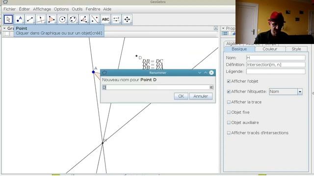This screenshot has width=314, height=176.
Task: Switch to the Style tab
Action: (296, 49)
